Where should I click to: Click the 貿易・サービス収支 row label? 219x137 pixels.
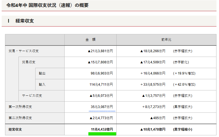pyautogui.click(x=23, y=51)
